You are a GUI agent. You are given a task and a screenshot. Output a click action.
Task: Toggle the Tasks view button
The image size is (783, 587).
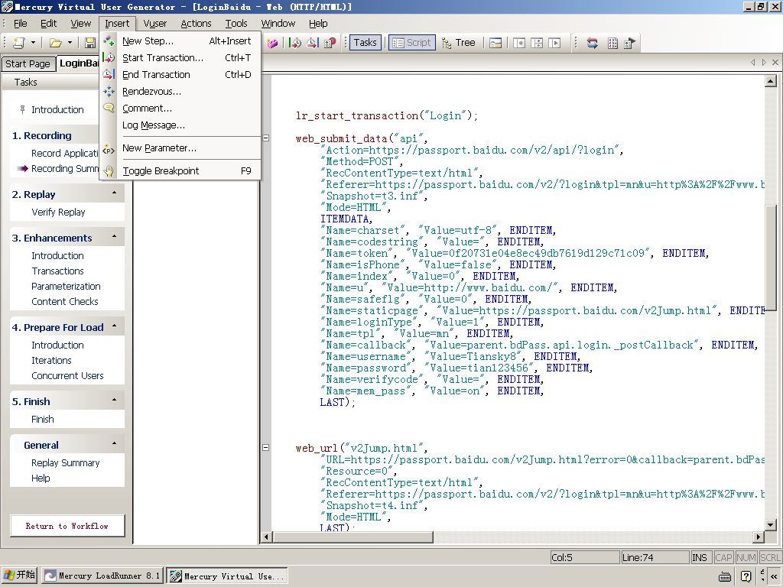click(365, 43)
